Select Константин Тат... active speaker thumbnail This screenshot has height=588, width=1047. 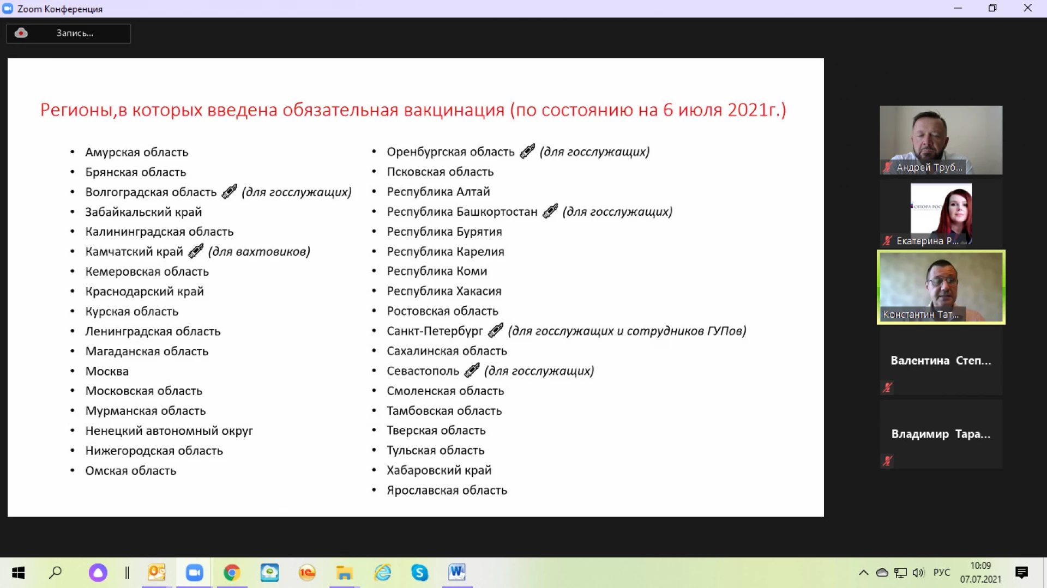[x=941, y=287]
